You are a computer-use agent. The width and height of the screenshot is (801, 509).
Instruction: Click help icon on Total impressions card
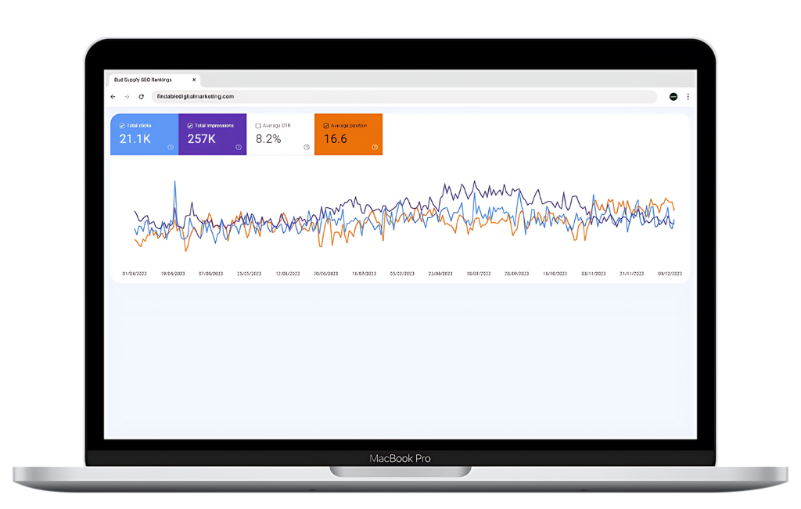click(239, 147)
